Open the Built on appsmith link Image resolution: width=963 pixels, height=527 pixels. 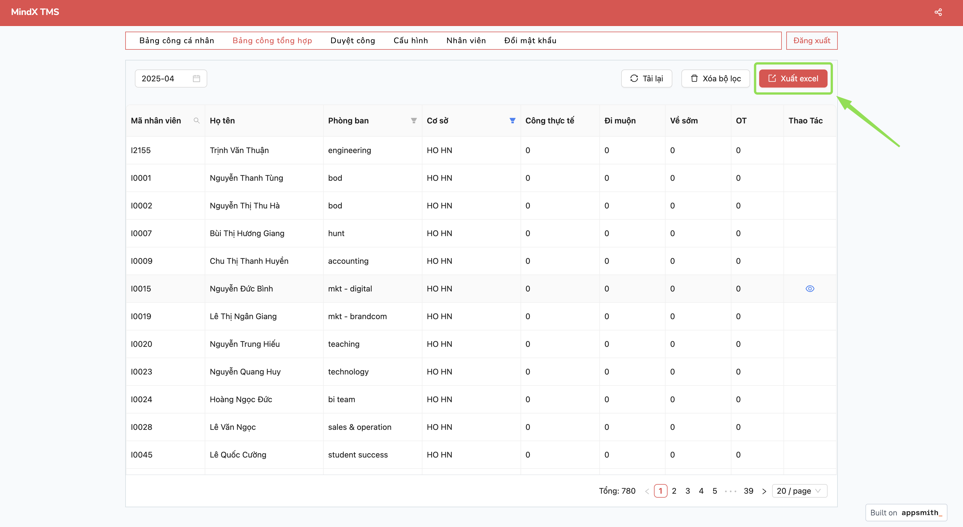coord(906,513)
